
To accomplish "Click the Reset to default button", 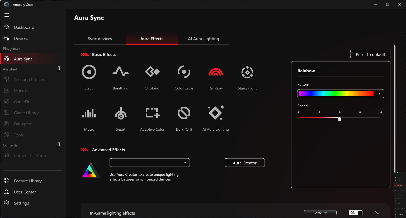I will 370,54.
